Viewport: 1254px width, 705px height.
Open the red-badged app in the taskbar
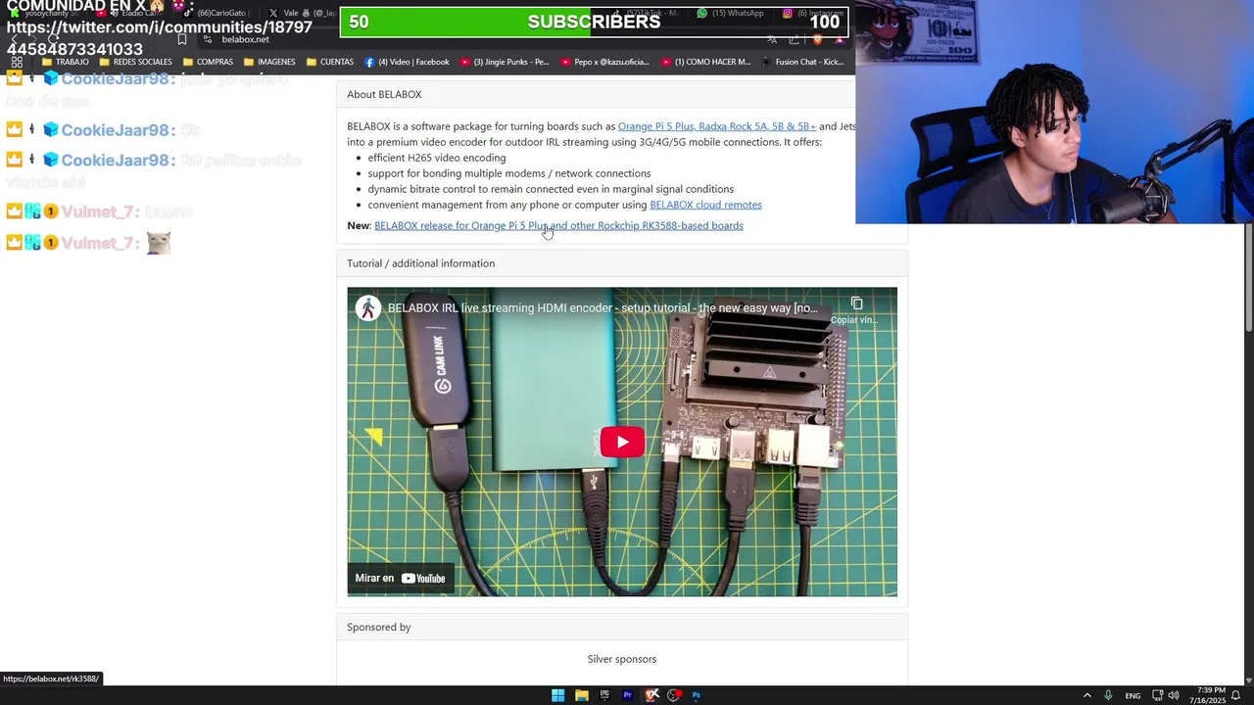(x=674, y=695)
